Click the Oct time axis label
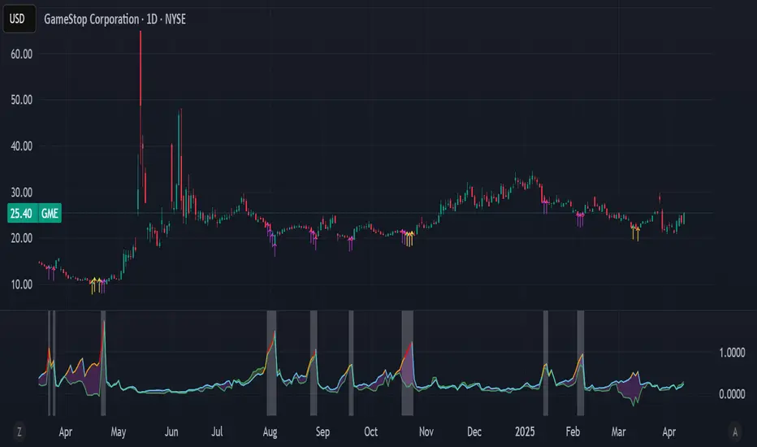757x447 pixels. click(370, 432)
